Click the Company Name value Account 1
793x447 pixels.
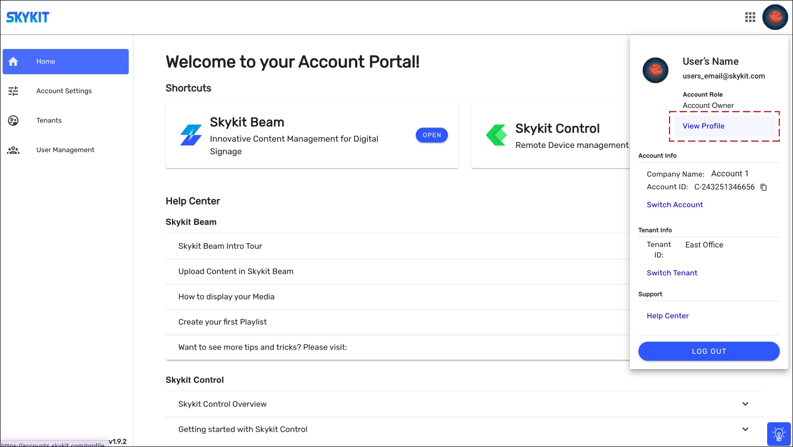click(730, 174)
